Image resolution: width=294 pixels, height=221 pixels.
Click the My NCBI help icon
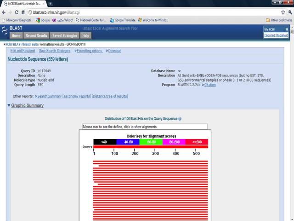(x=287, y=29)
